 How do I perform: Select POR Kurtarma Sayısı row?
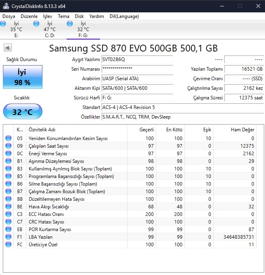[130, 229]
